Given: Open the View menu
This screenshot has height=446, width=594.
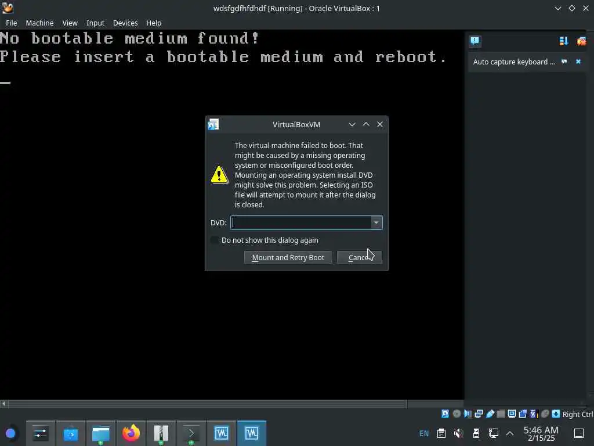Looking at the screenshot, I should pyautogui.click(x=70, y=23).
